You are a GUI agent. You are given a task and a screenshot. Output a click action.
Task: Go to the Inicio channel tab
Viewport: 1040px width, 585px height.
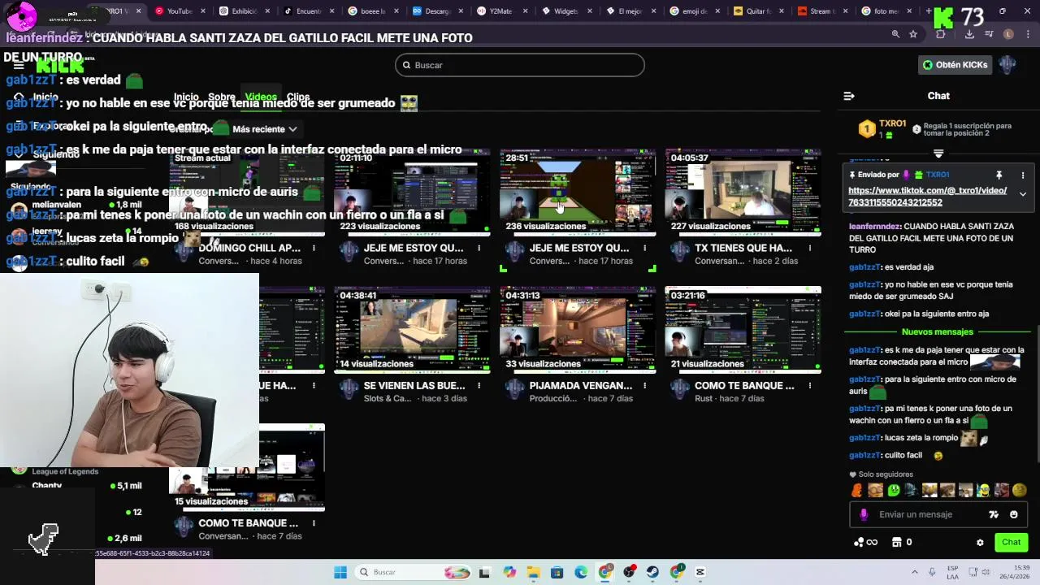point(186,97)
